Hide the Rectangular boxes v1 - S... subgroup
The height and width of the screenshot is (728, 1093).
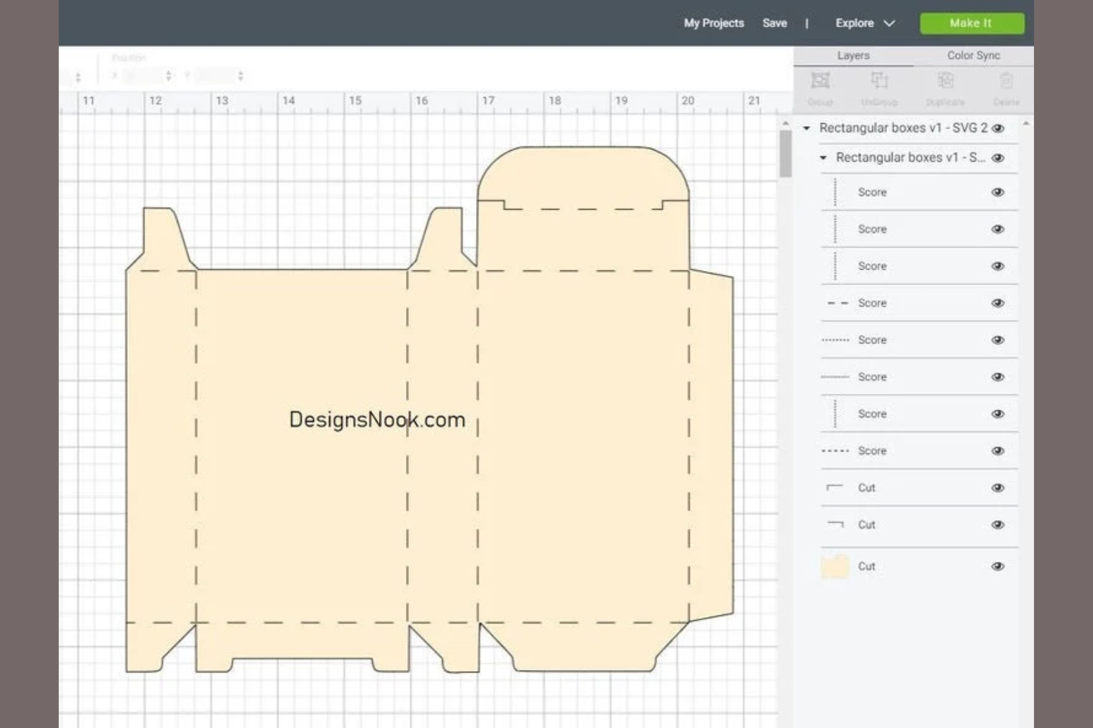pyautogui.click(x=998, y=158)
